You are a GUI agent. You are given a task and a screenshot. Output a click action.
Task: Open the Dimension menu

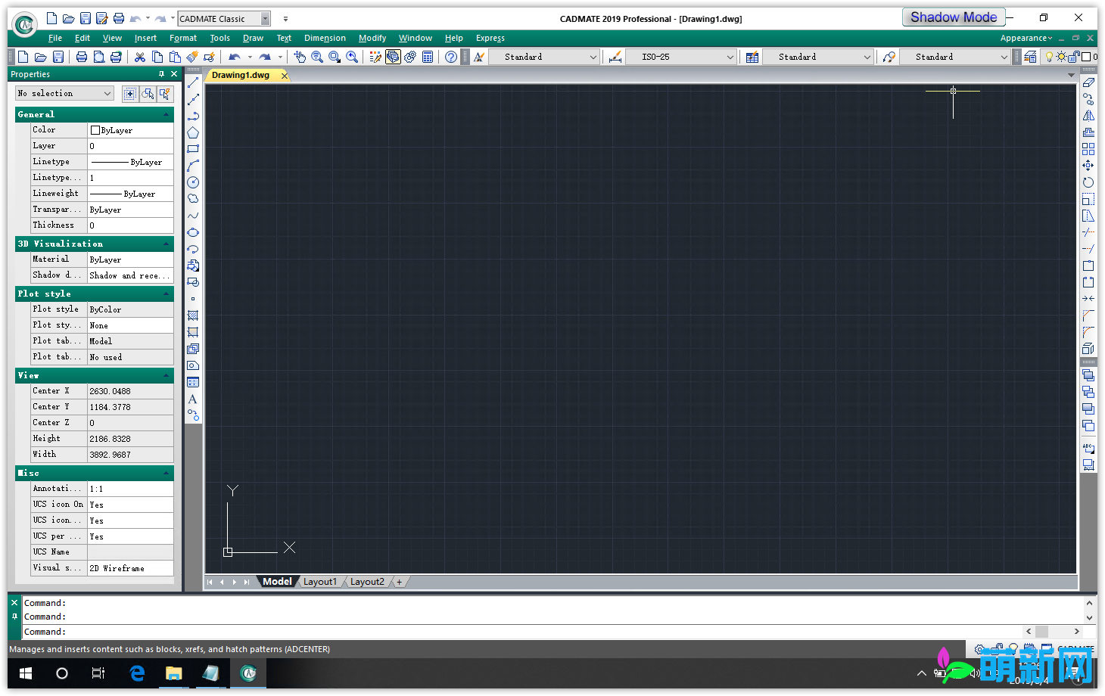coord(325,38)
